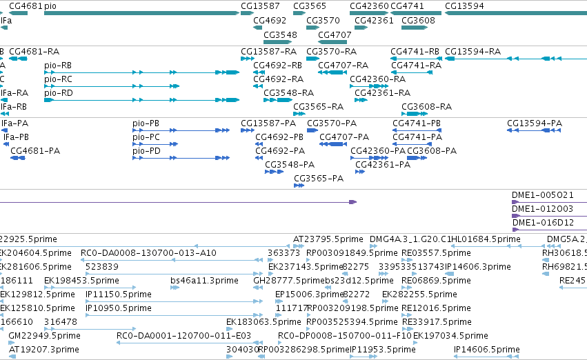Select the DME1-005021 feature label
587x360 pixels.
(543, 195)
